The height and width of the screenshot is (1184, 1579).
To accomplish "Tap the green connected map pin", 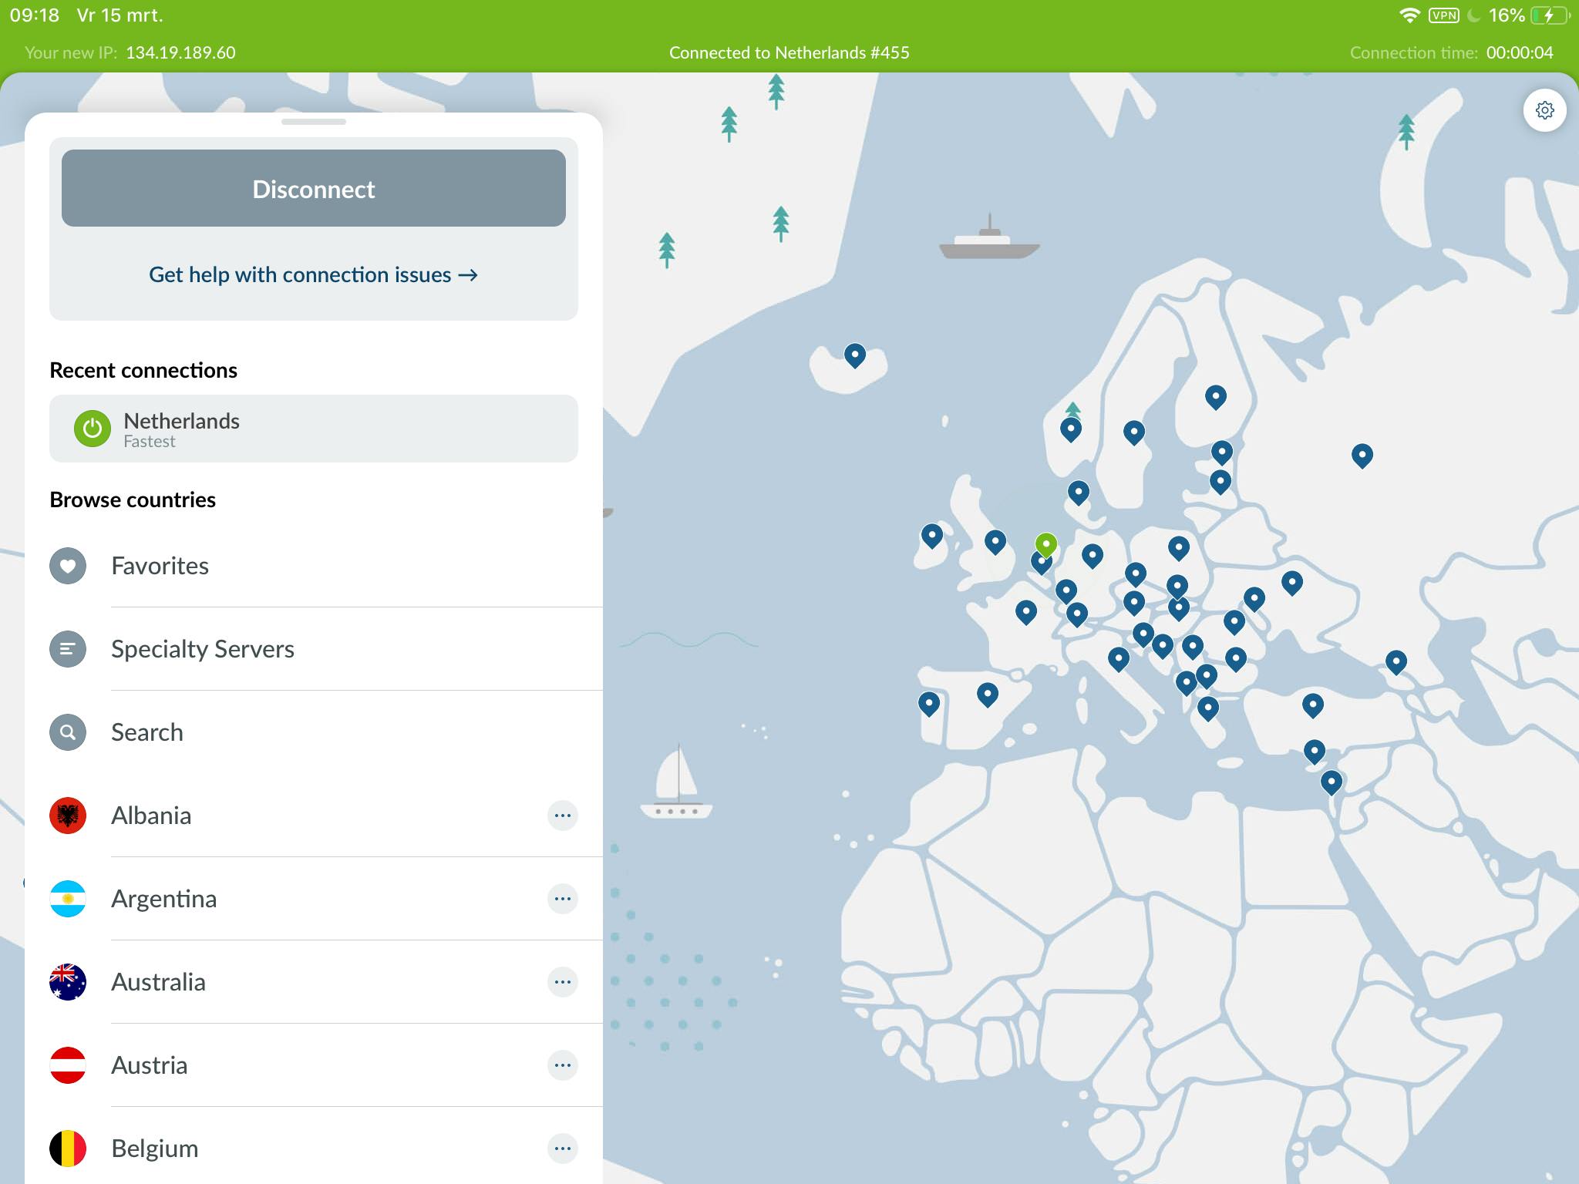I will point(1045,543).
